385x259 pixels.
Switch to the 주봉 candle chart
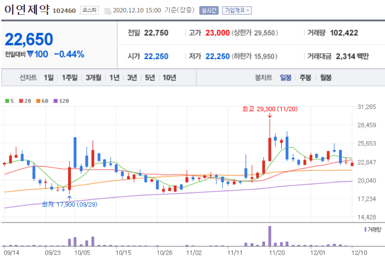coord(305,78)
